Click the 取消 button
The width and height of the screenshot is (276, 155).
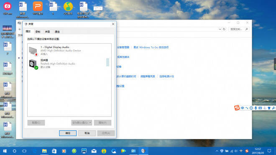[87, 133]
